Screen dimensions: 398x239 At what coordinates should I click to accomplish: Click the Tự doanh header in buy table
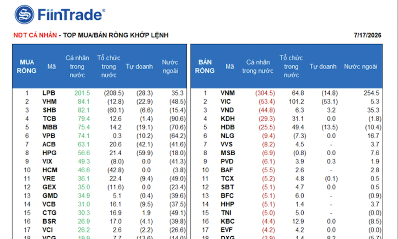[139, 66]
